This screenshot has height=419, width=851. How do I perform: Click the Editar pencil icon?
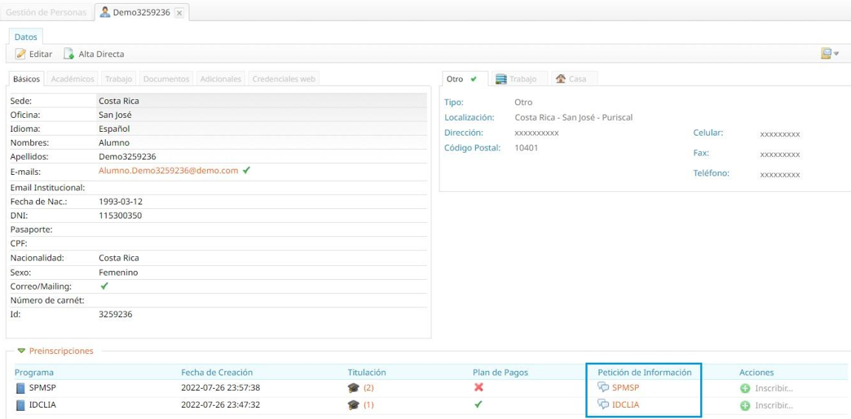(20, 54)
